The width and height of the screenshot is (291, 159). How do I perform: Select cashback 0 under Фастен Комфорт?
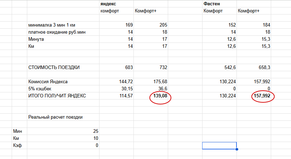click(x=235, y=89)
